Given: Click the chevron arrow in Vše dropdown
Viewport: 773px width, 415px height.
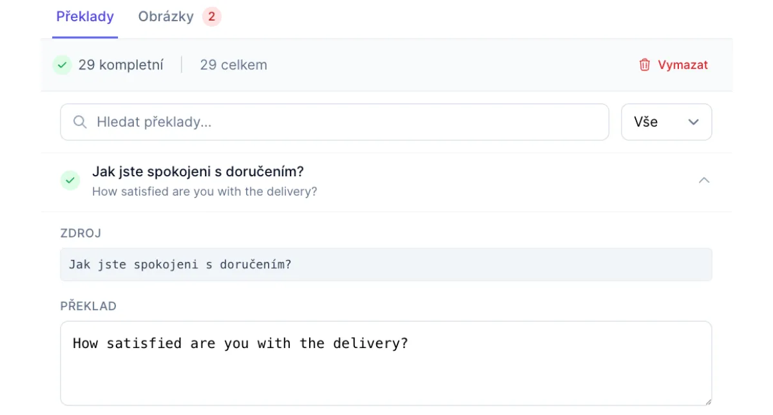Looking at the screenshot, I should pyautogui.click(x=694, y=122).
